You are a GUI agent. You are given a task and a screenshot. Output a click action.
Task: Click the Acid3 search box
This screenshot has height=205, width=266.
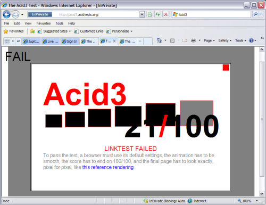click(x=211, y=14)
